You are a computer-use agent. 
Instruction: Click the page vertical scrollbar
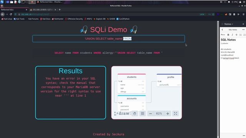(218, 78)
